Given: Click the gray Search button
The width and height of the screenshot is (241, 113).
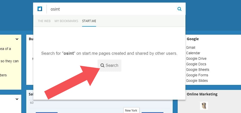Looking at the screenshot, I should [x=109, y=65].
